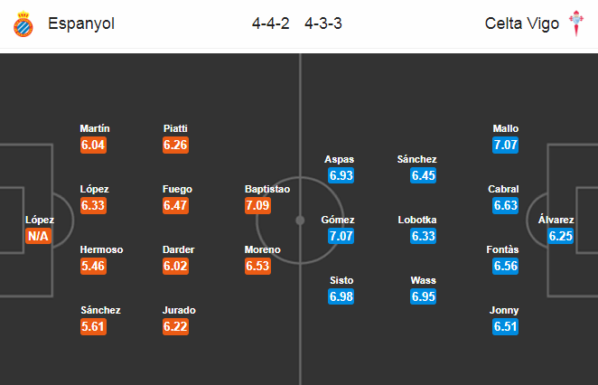
Task: Open player Piatti's name label
Action: [175, 128]
